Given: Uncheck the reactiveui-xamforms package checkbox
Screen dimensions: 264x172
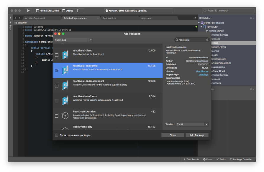Looking at the screenshot, I should [57, 70].
